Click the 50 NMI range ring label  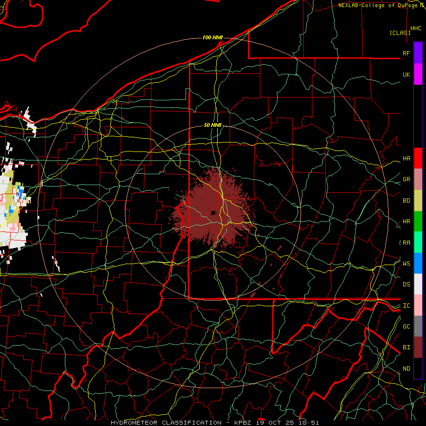click(x=213, y=125)
